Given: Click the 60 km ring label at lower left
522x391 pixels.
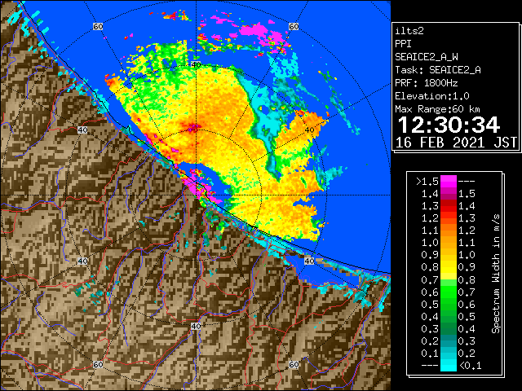Looking at the screenshot, I should point(98,364).
